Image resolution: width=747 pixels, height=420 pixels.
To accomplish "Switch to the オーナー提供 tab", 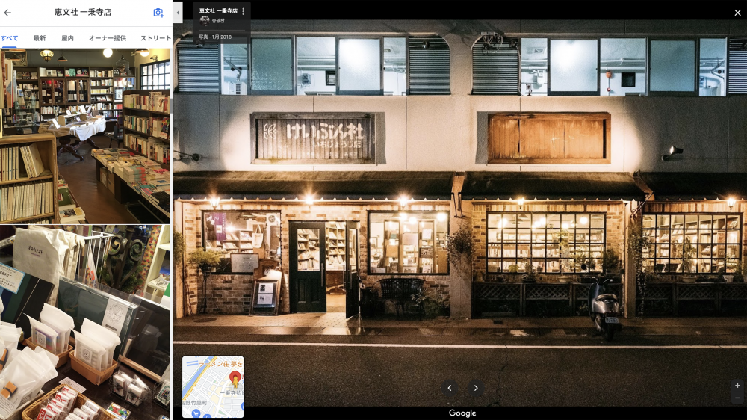I will pyautogui.click(x=108, y=38).
